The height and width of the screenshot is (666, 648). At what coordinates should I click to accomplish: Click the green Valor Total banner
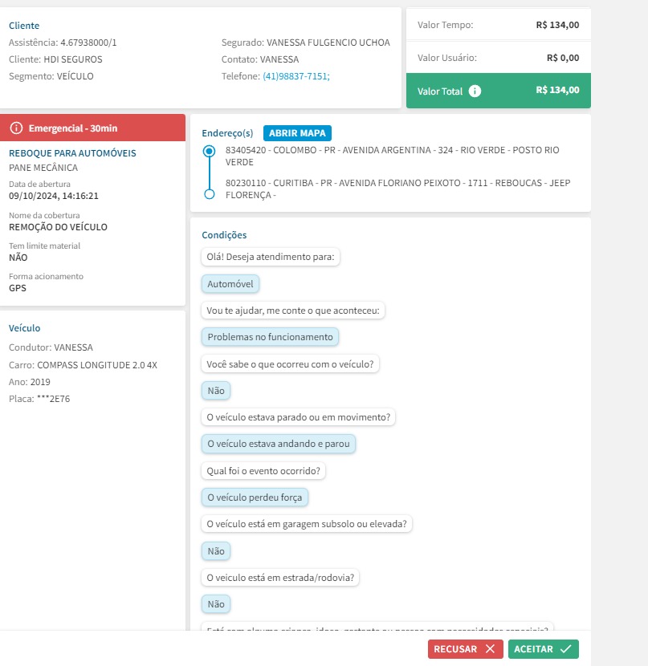coord(498,91)
